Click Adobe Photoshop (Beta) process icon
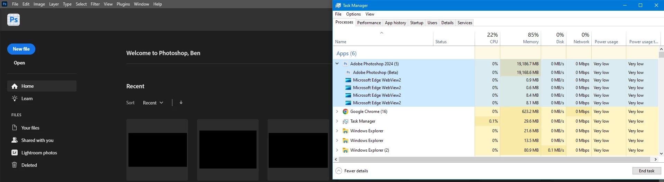Viewport: 664px width, 182px height. [348, 73]
